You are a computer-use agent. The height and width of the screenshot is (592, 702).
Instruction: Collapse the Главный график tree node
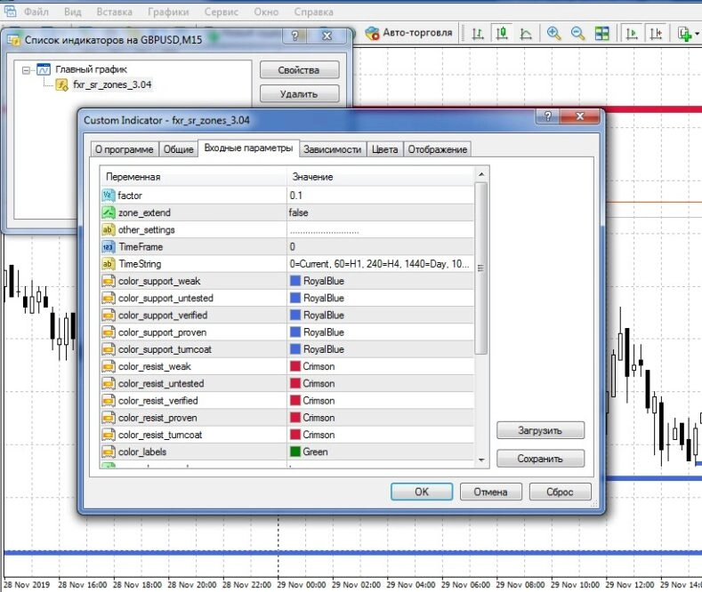pos(27,70)
